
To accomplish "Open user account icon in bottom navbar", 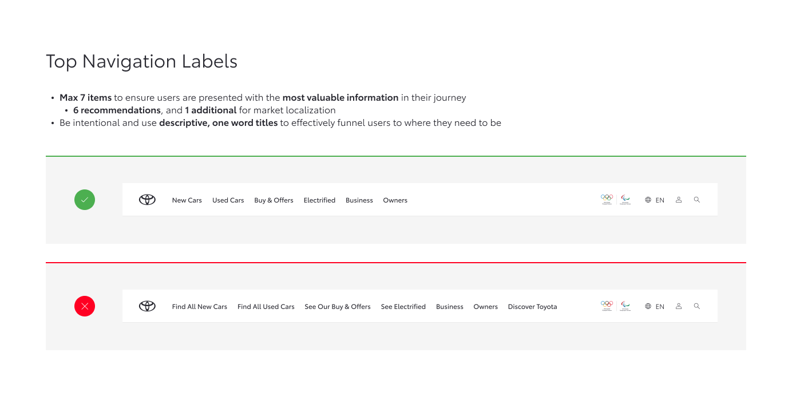I will (x=679, y=306).
